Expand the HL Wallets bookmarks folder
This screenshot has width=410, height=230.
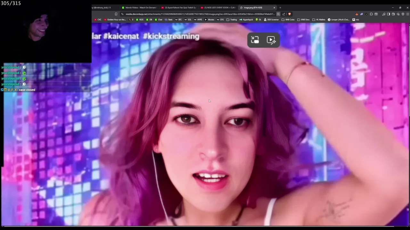[x=319, y=19]
